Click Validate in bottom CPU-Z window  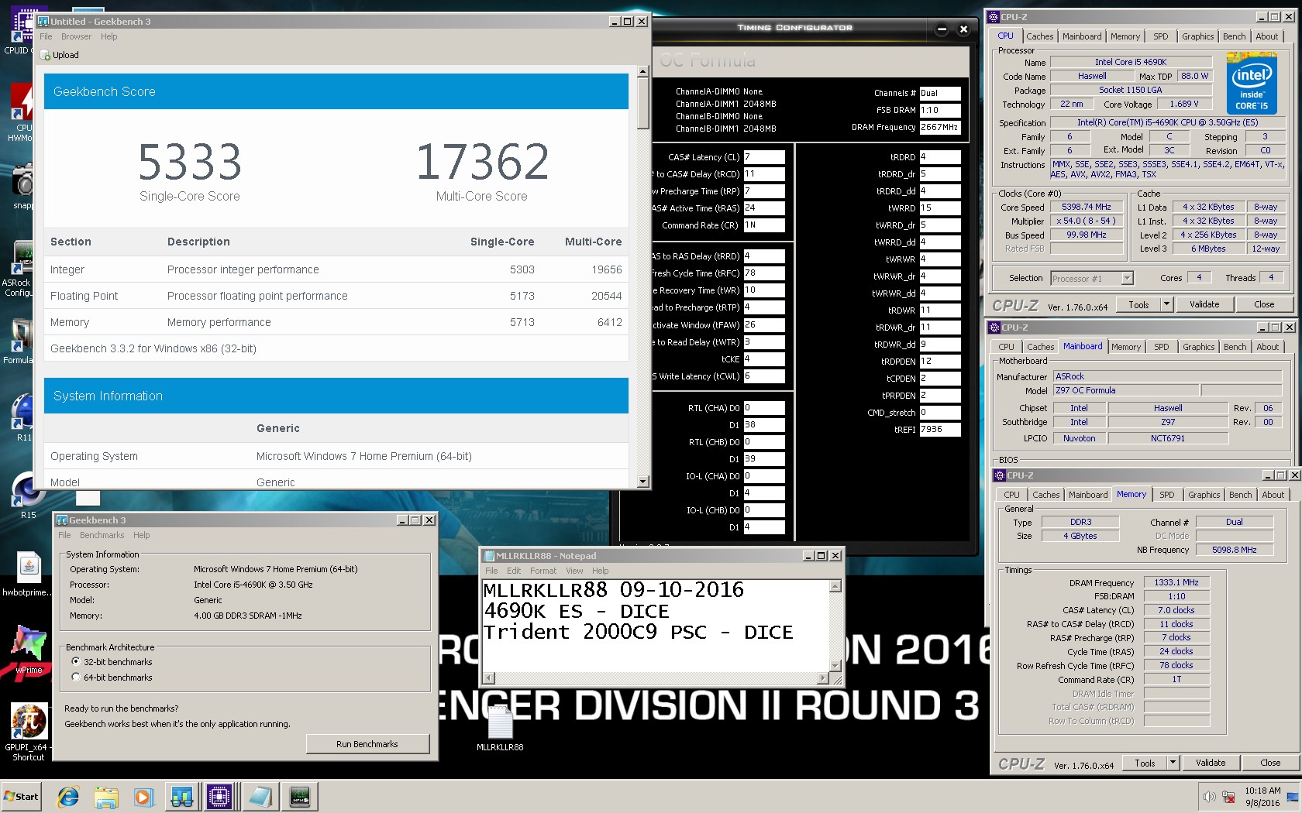[x=1211, y=763]
